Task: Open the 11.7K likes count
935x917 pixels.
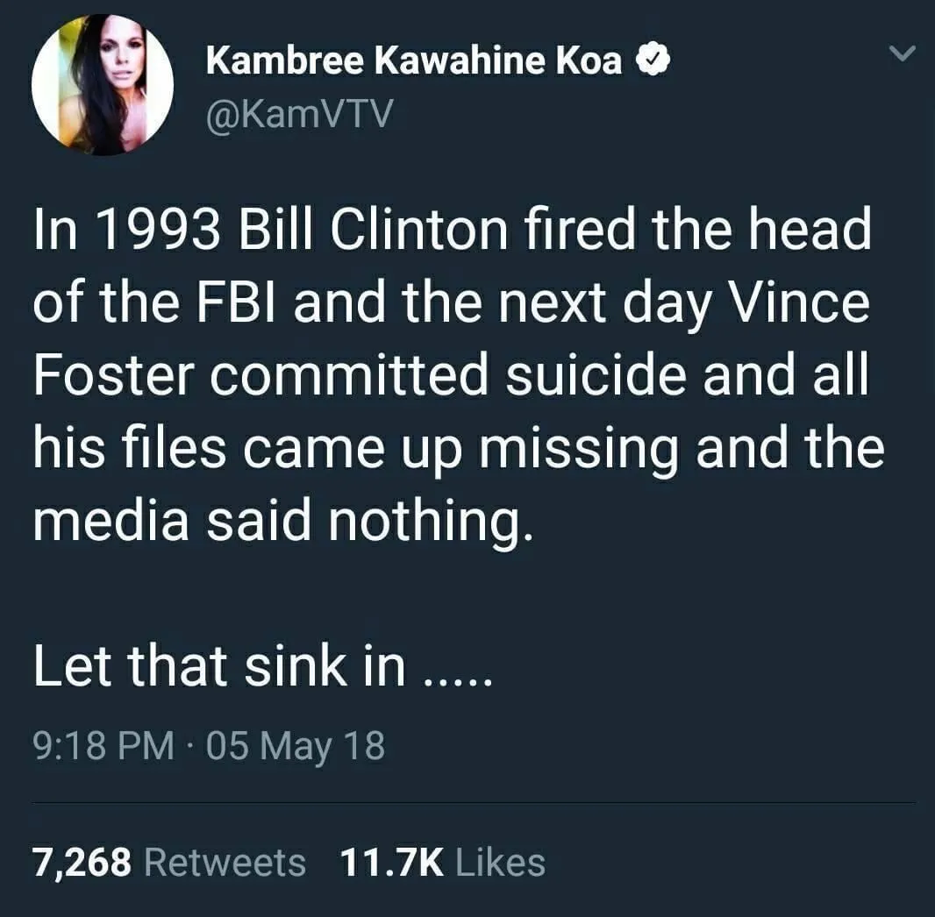Action: point(391,862)
